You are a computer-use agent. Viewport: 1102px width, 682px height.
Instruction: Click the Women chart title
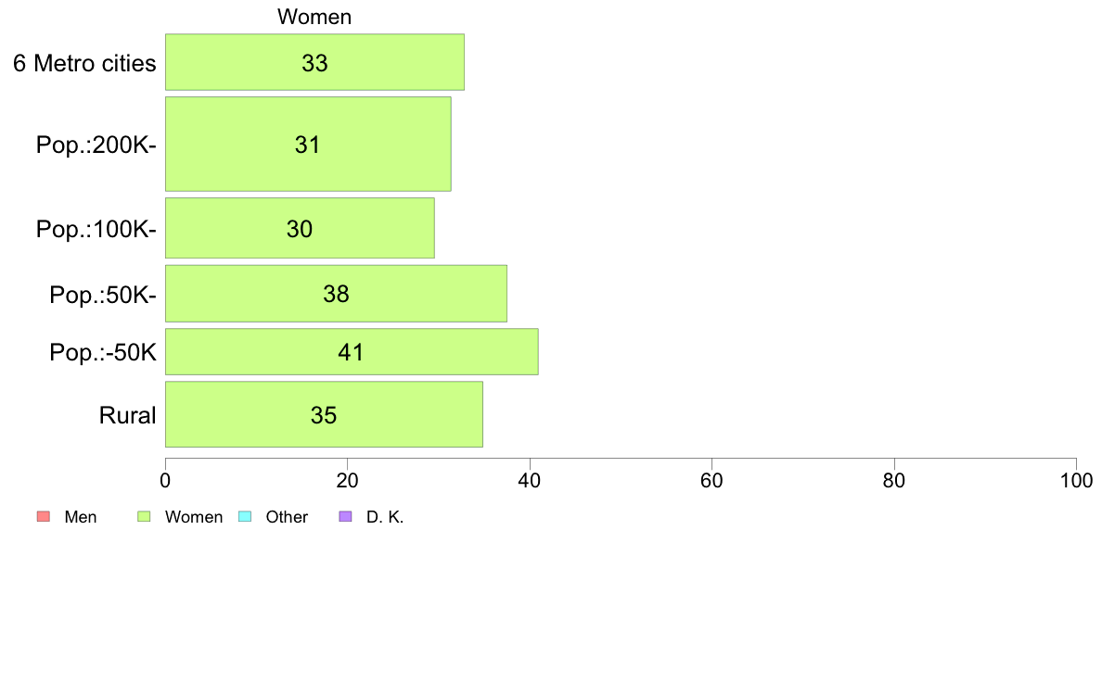pyautogui.click(x=314, y=17)
